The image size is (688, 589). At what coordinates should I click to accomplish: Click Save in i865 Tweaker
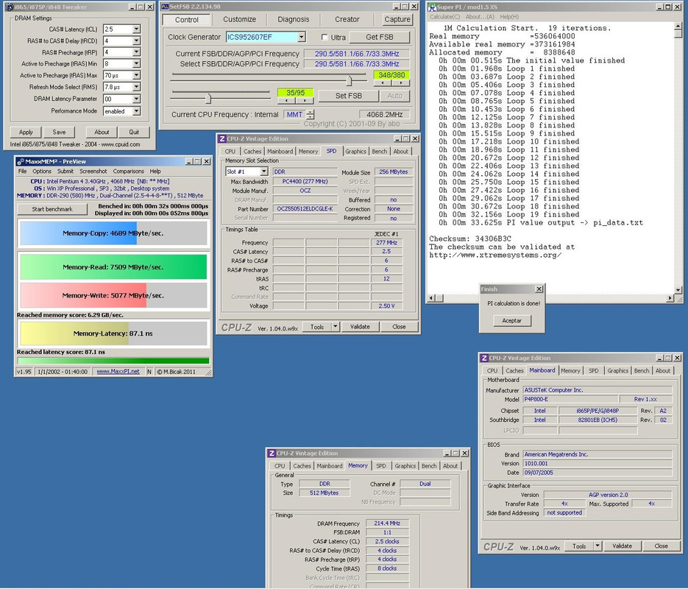pos(59,132)
